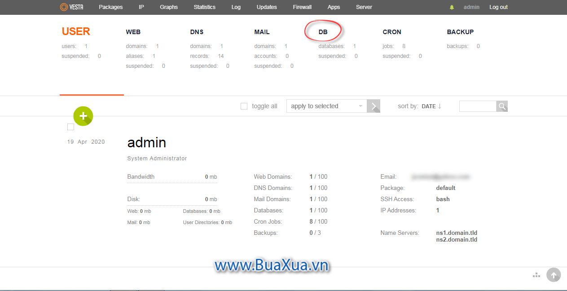Viewport: 567px width, 291px height.
Task: Click the SSH Access value bash
Action: 443,199
